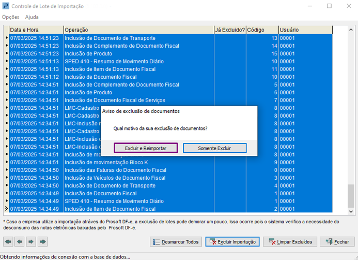Select row 'Inclusão de Documento de Transporte' code 13
The height and width of the screenshot is (261, 358).
[171, 38]
